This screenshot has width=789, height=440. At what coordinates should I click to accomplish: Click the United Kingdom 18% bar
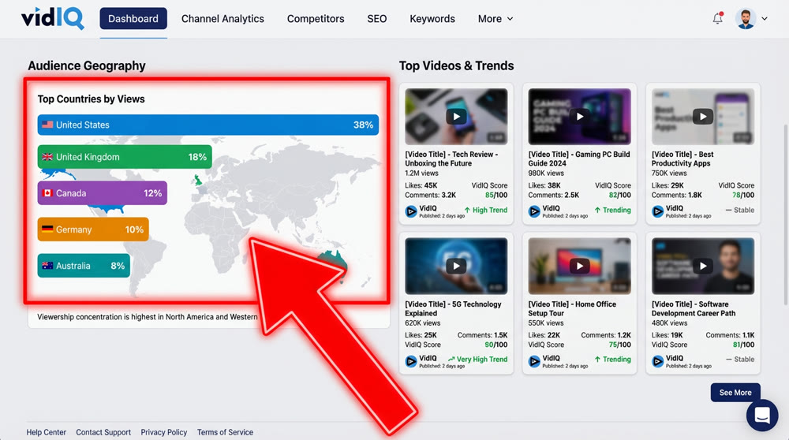coord(125,157)
